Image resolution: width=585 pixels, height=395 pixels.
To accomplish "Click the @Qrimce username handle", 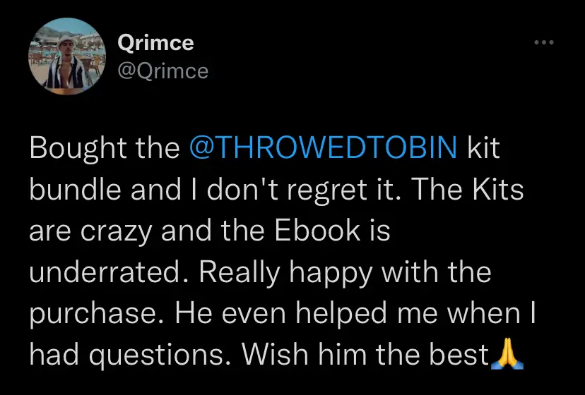I will pos(162,71).
